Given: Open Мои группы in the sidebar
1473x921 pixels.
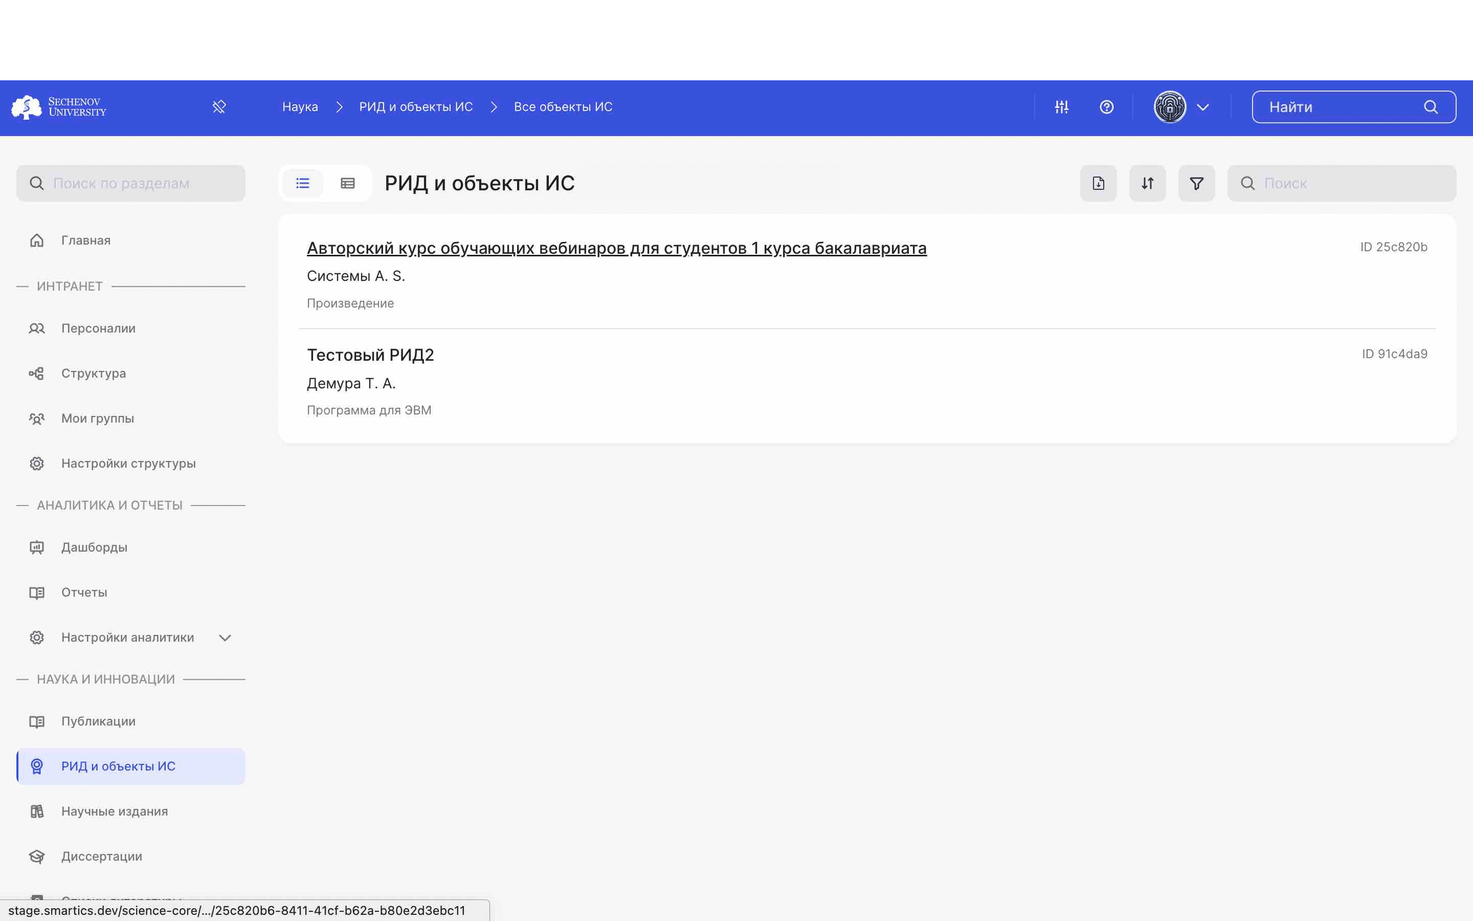Looking at the screenshot, I should [x=131, y=419].
